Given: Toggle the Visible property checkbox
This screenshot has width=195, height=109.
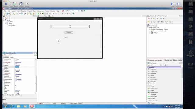Looking at the screenshot, I should pyautogui.click(x=16, y=91).
